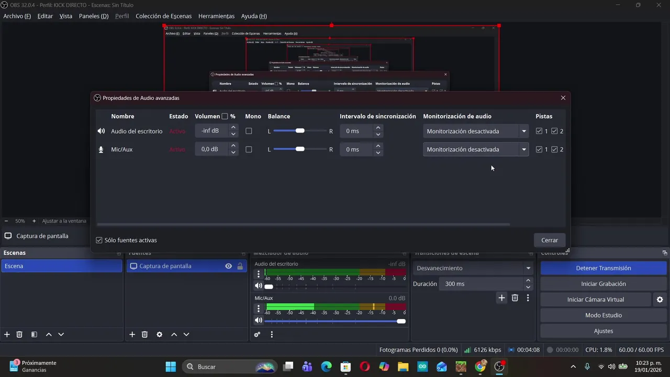Image resolution: width=670 pixels, height=377 pixels.
Task: Open monitoring dropdown for Mic/Aux
Action: click(x=475, y=149)
